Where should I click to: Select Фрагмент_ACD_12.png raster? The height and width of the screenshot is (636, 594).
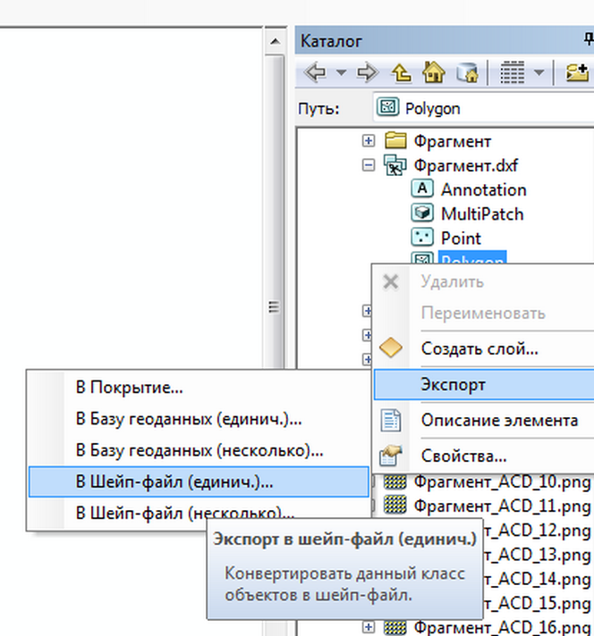[x=537, y=531]
